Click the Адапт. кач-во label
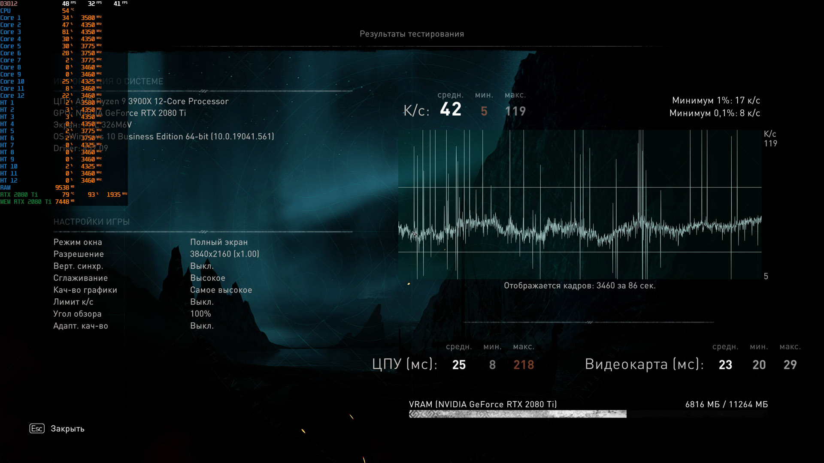This screenshot has height=463, width=824. tap(81, 326)
